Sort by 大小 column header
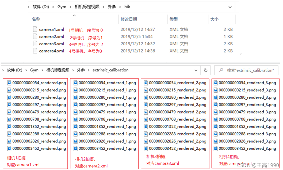The image size is (283, 170). coord(215,19)
